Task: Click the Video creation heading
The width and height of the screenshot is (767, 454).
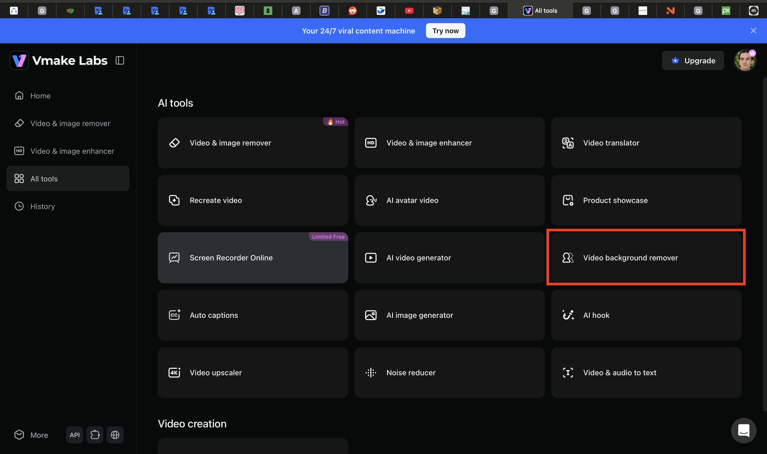Action: [x=192, y=424]
